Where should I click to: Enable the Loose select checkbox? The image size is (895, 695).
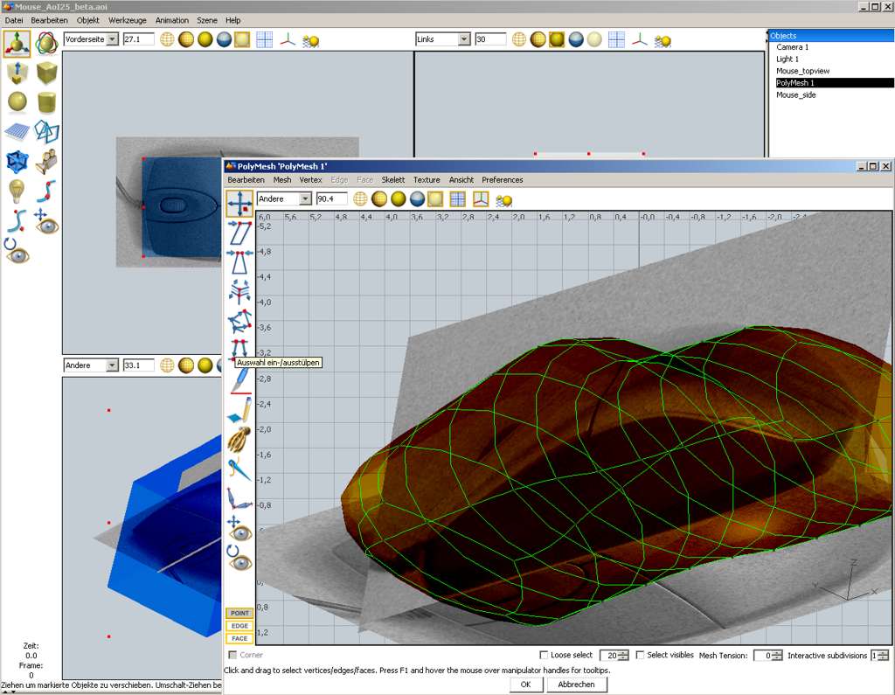(x=544, y=655)
